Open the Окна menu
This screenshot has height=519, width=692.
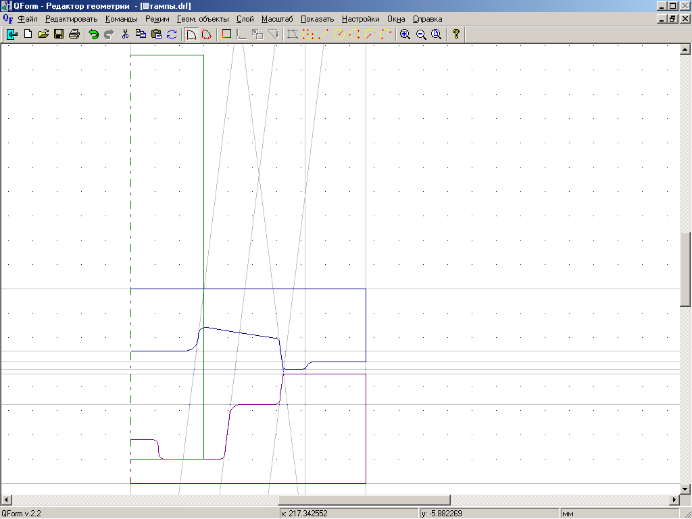coord(396,19)
